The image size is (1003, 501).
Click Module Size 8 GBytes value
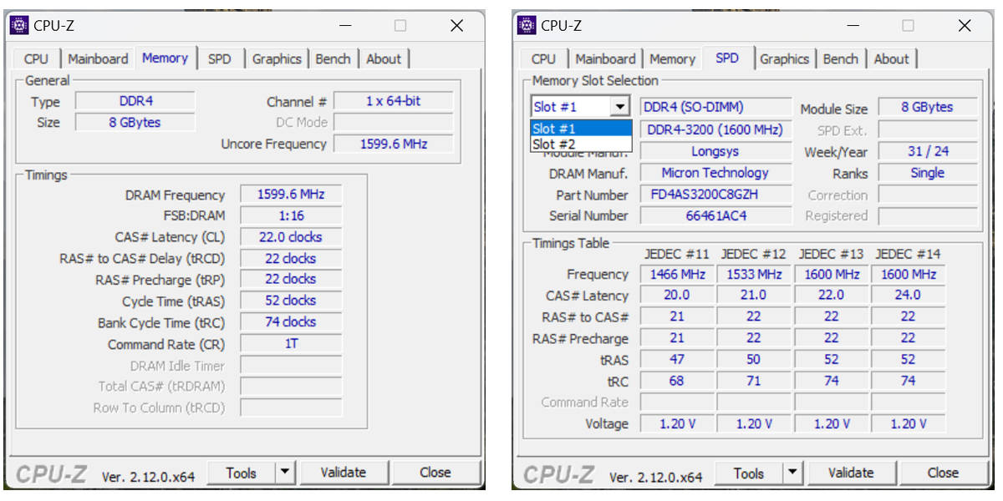click(x=928, y=107)
